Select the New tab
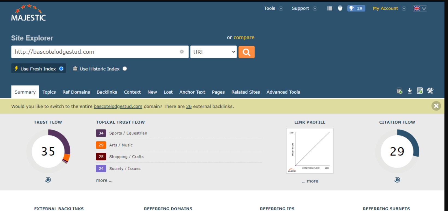This screenshot has width=448, height=211. [152, 92]
